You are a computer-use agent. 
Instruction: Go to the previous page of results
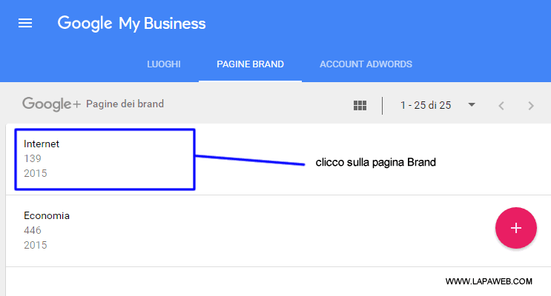tap(501, 106)
